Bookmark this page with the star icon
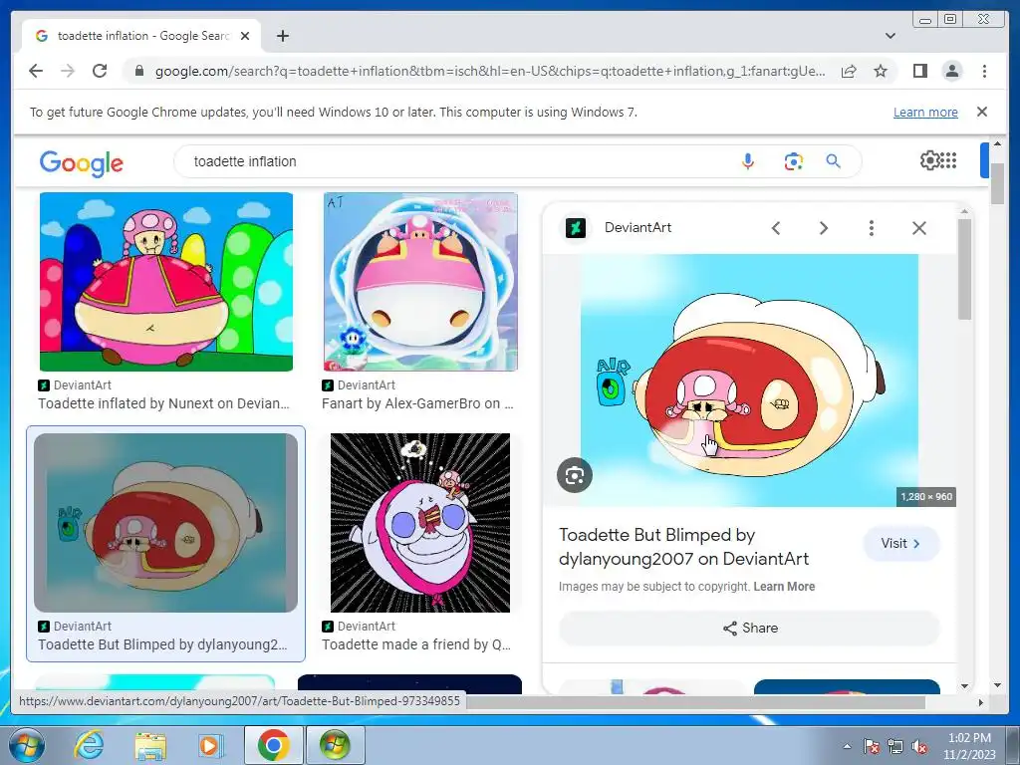 (x=881, y=71)
